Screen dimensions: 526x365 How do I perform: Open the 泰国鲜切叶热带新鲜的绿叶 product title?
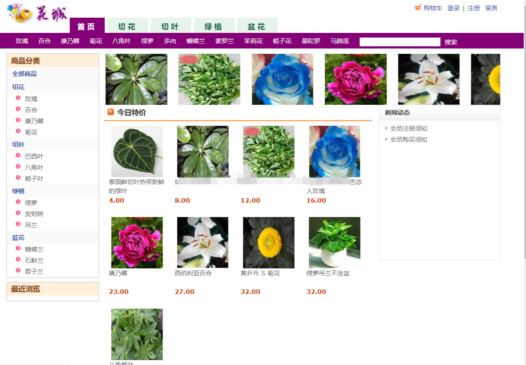tap(136, 187)
